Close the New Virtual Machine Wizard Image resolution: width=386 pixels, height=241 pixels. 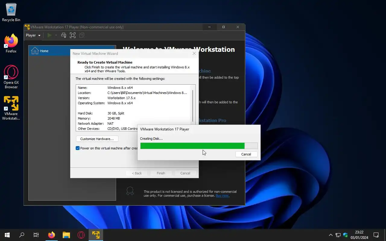point(194,53)
